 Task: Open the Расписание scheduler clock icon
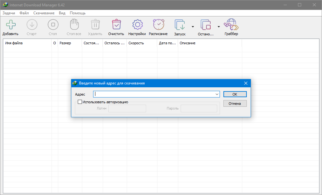click(x=158, y=25)
